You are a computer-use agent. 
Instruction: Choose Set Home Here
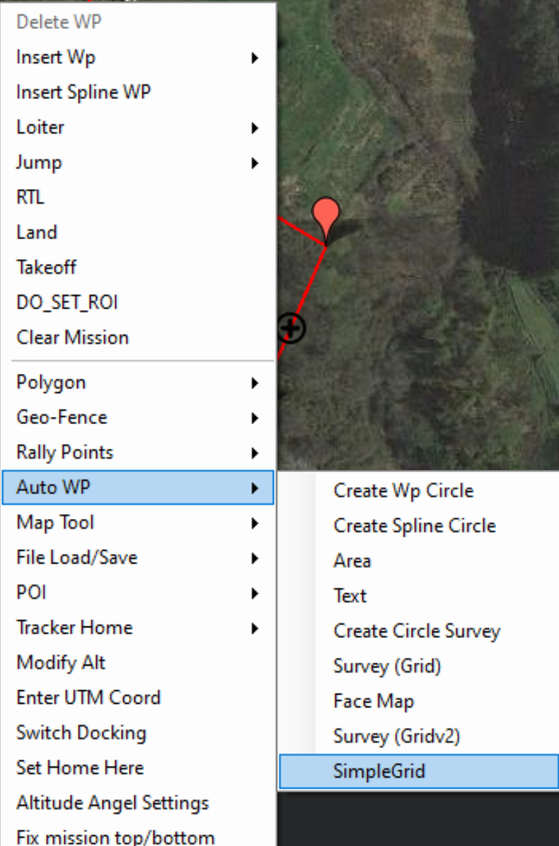pos(80,767)
